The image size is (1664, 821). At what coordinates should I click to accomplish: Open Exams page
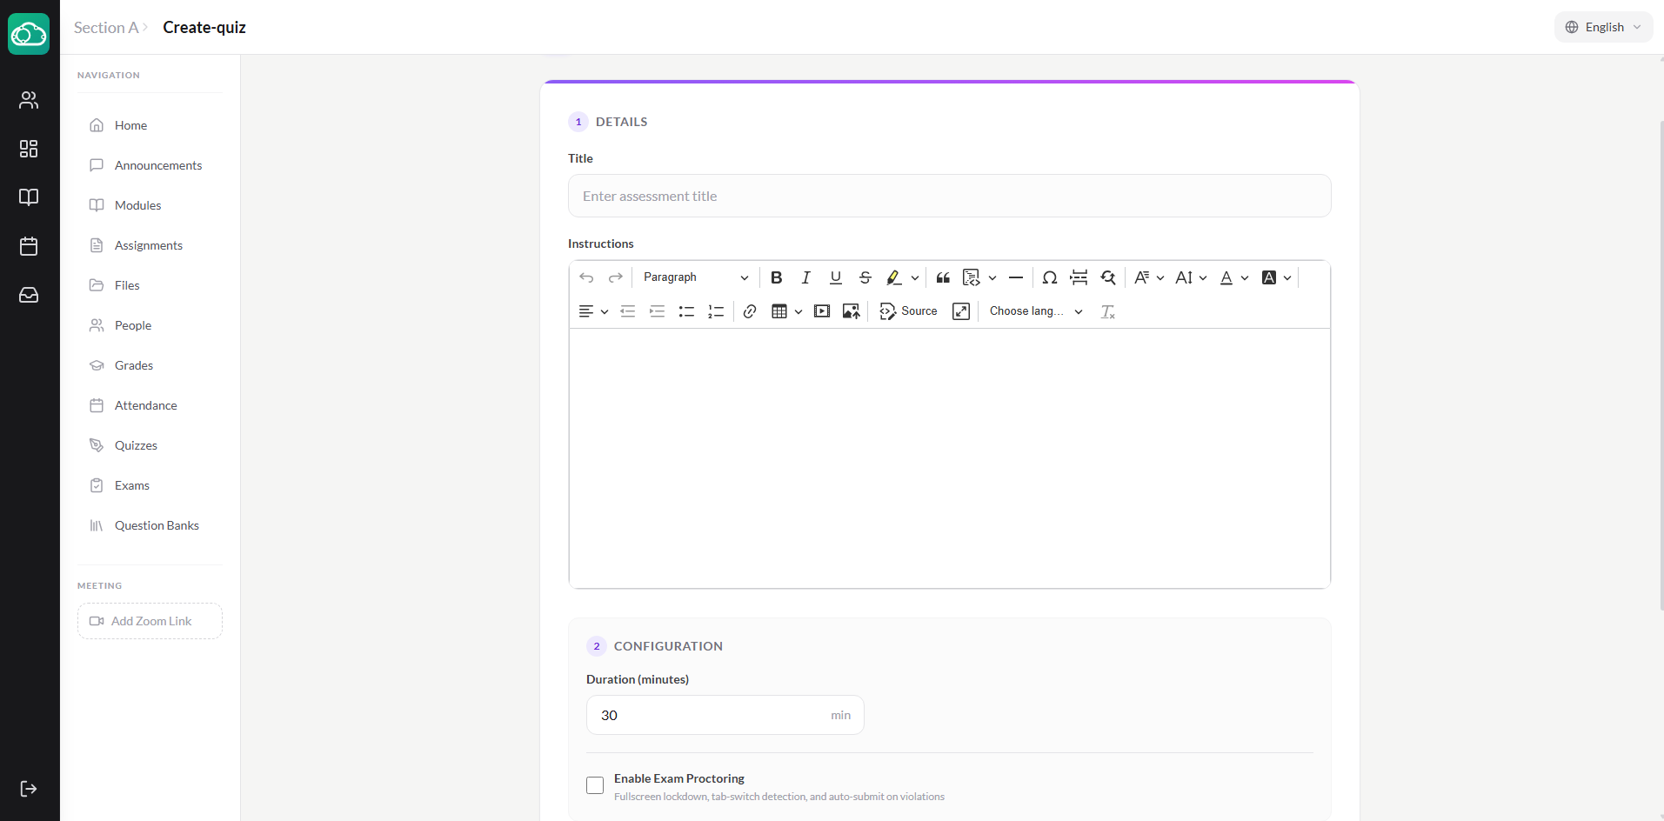tap(150, 485)
